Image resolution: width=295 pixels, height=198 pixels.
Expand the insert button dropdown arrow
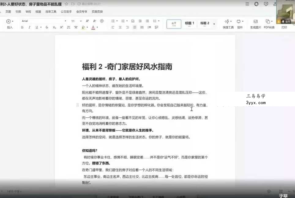[13, 21]
